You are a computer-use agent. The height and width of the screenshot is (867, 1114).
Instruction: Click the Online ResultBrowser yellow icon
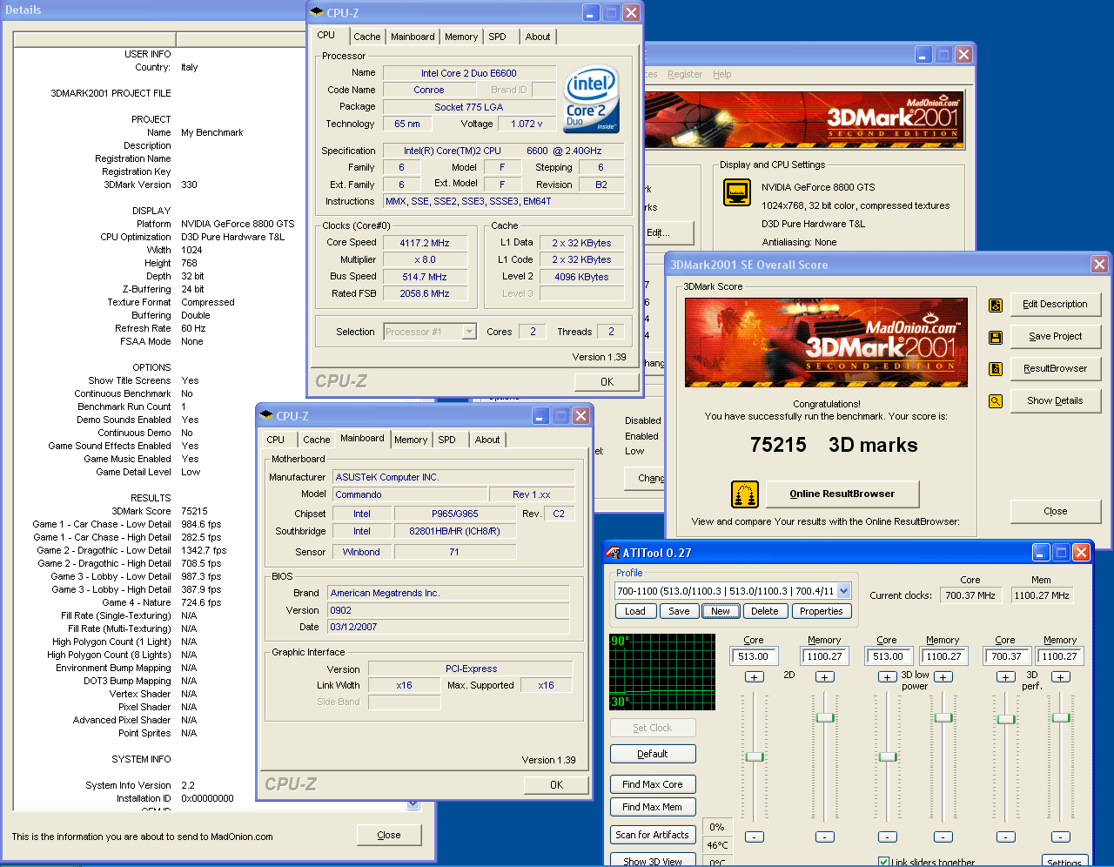coord(745,494)
